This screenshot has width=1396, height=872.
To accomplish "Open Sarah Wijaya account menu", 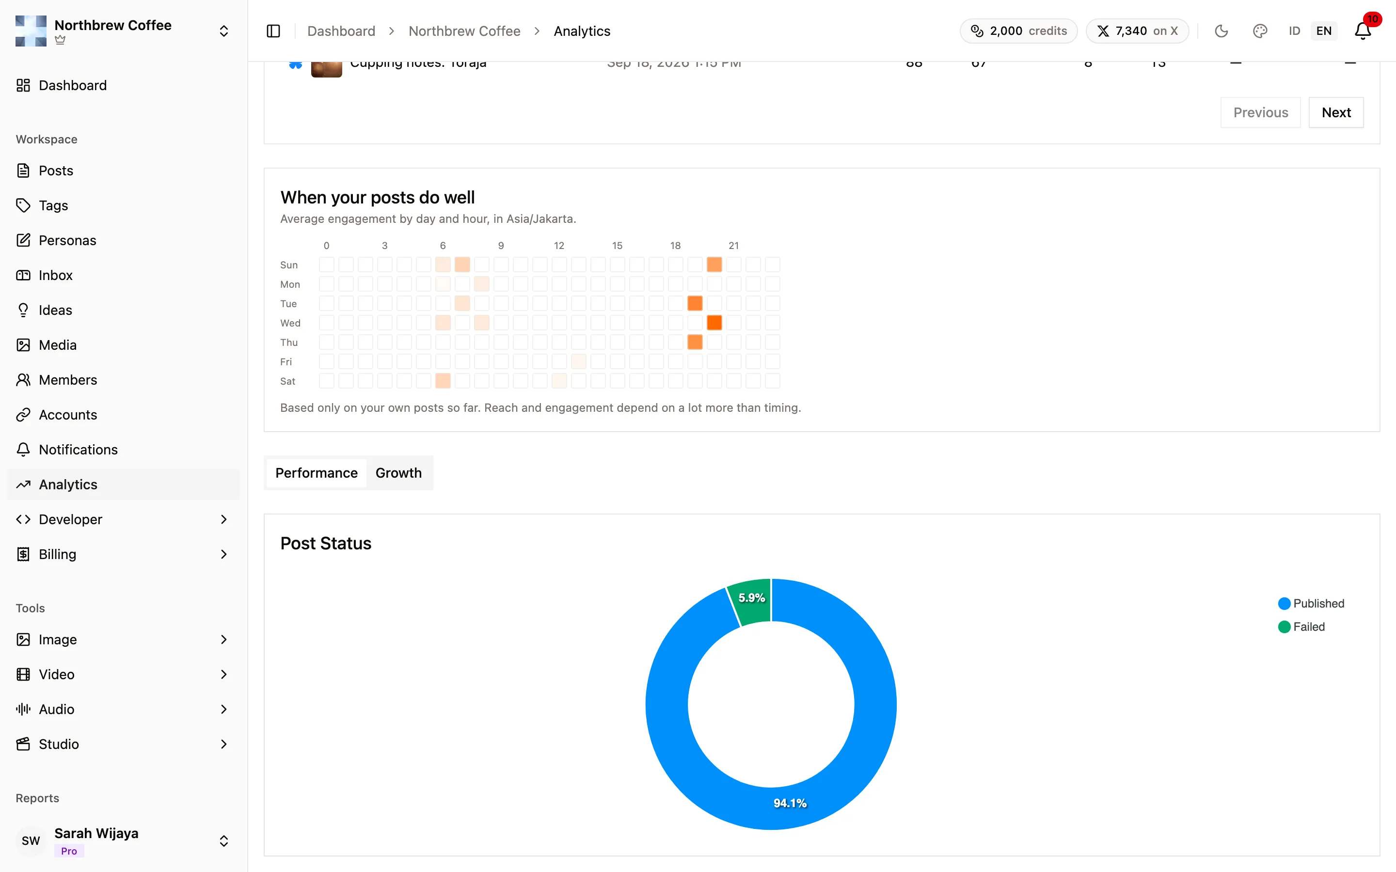I will [x=124, y=841].
